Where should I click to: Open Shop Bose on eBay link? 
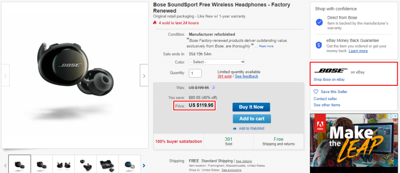click(329, 79)
